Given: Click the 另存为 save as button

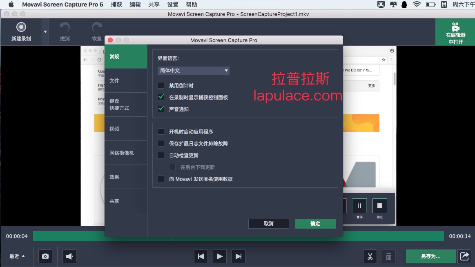Looking at the screenshot, I should tap(430, 256).
